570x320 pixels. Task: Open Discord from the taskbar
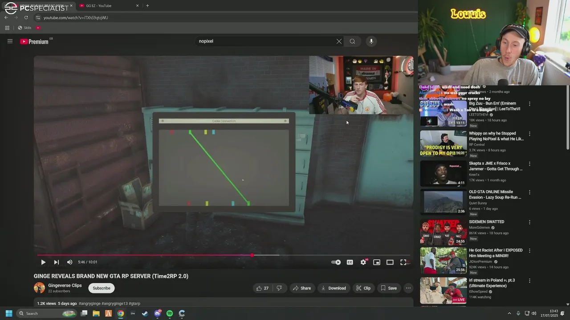157,313
